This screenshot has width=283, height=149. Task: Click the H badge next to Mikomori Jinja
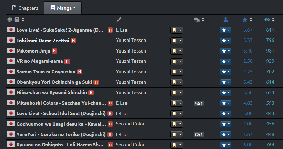point(54,51)
